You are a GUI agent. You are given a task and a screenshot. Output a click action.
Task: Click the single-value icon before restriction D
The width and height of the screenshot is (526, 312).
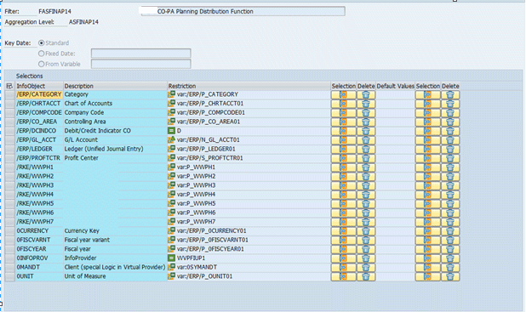[x=171, y=131]
